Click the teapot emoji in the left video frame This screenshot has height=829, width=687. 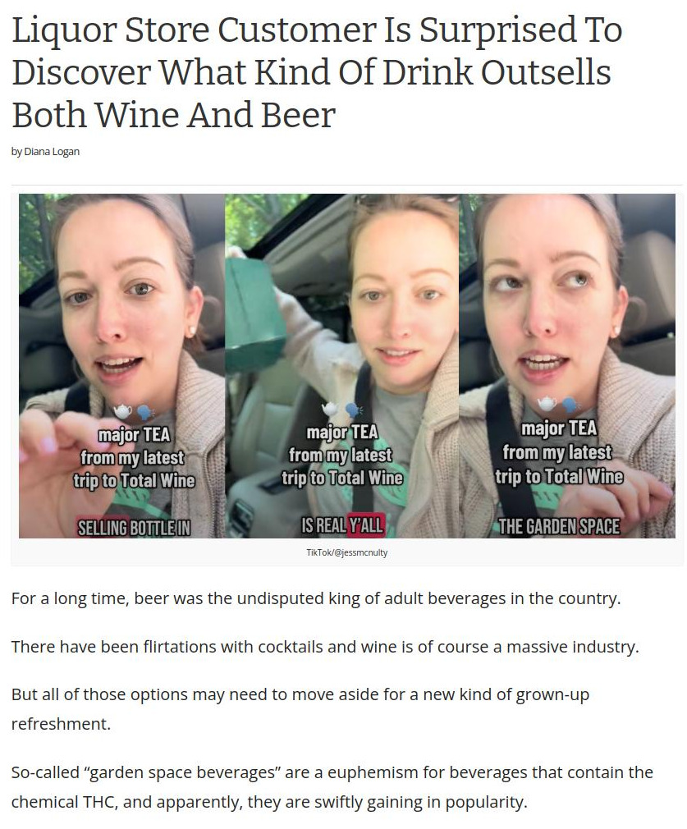[123, 410]
